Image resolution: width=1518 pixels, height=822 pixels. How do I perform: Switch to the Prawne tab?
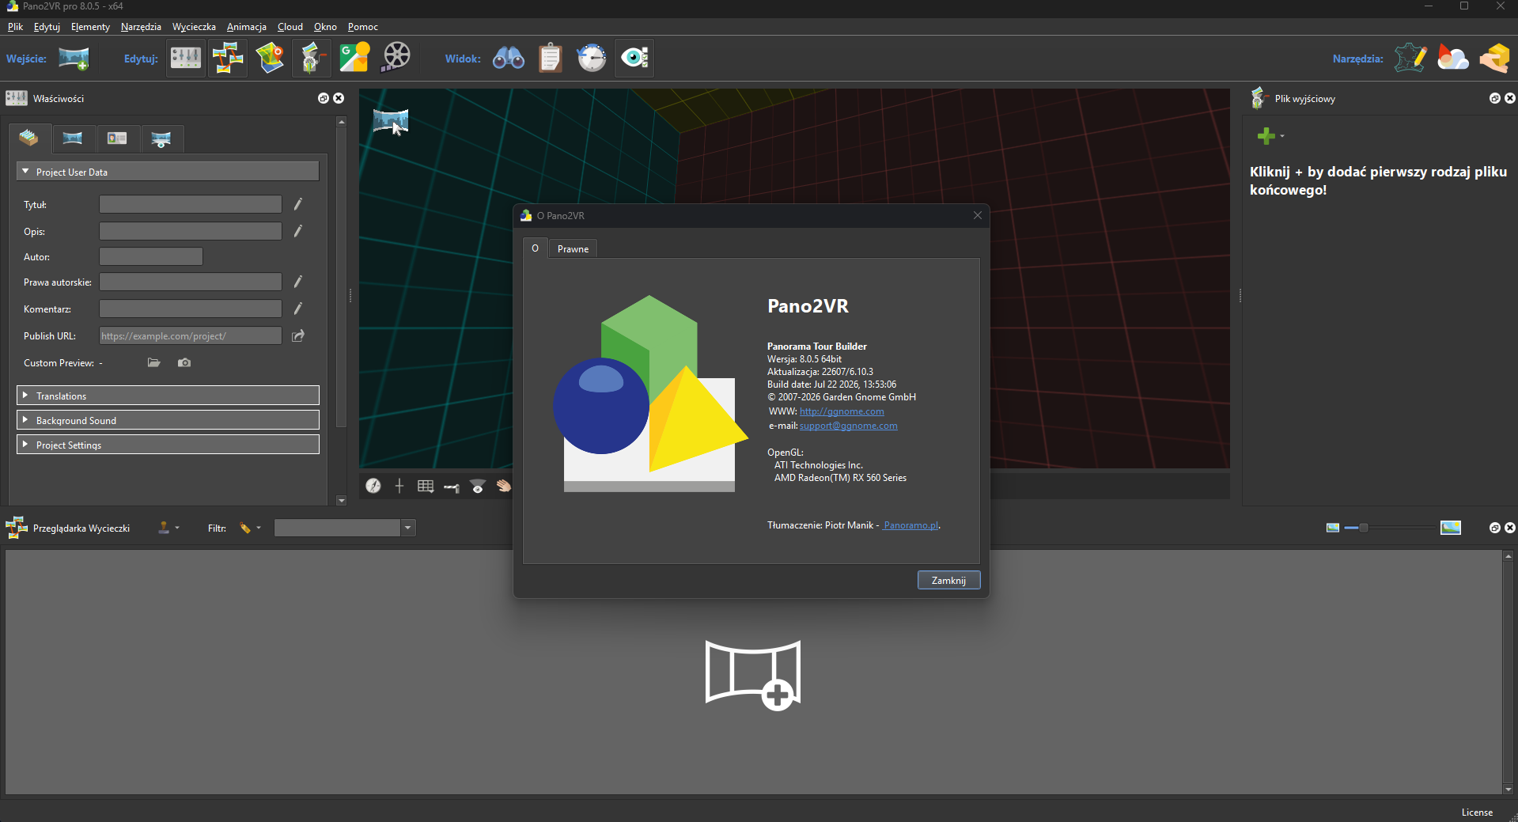coord(573,248)
